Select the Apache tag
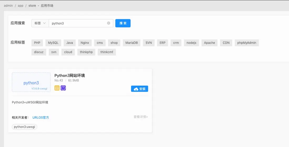 [209, 43]
